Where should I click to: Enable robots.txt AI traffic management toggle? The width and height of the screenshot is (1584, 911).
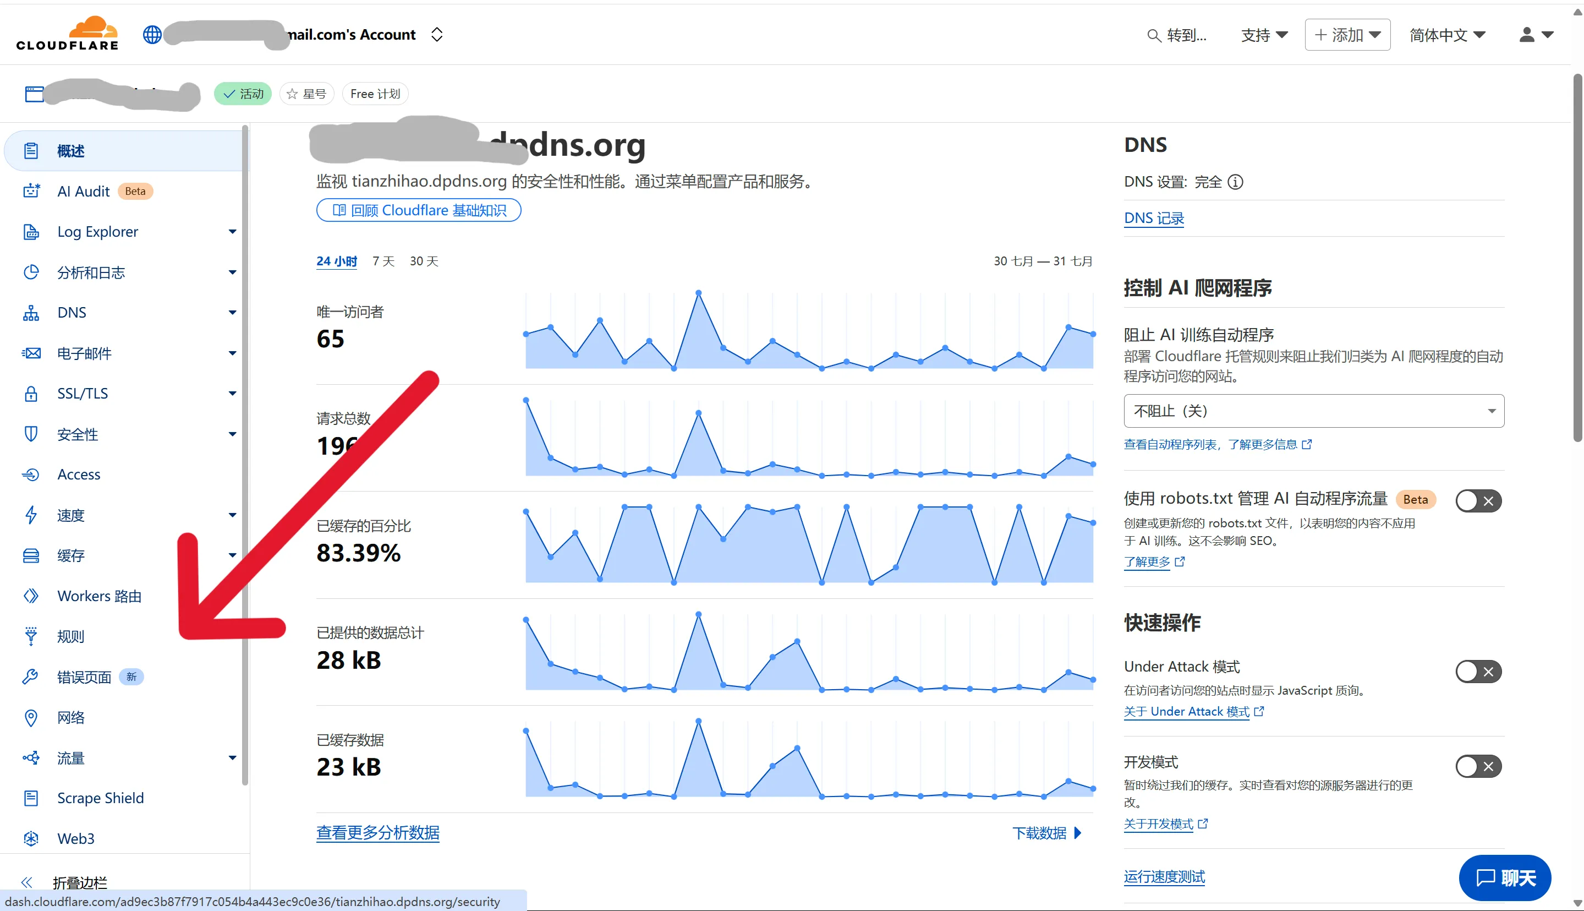point(1478,500)
